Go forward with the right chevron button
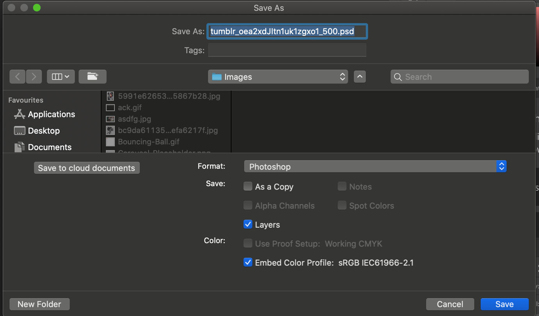This screenshot has height=316, width=539. pyautogui.click(x=34, y=77)
